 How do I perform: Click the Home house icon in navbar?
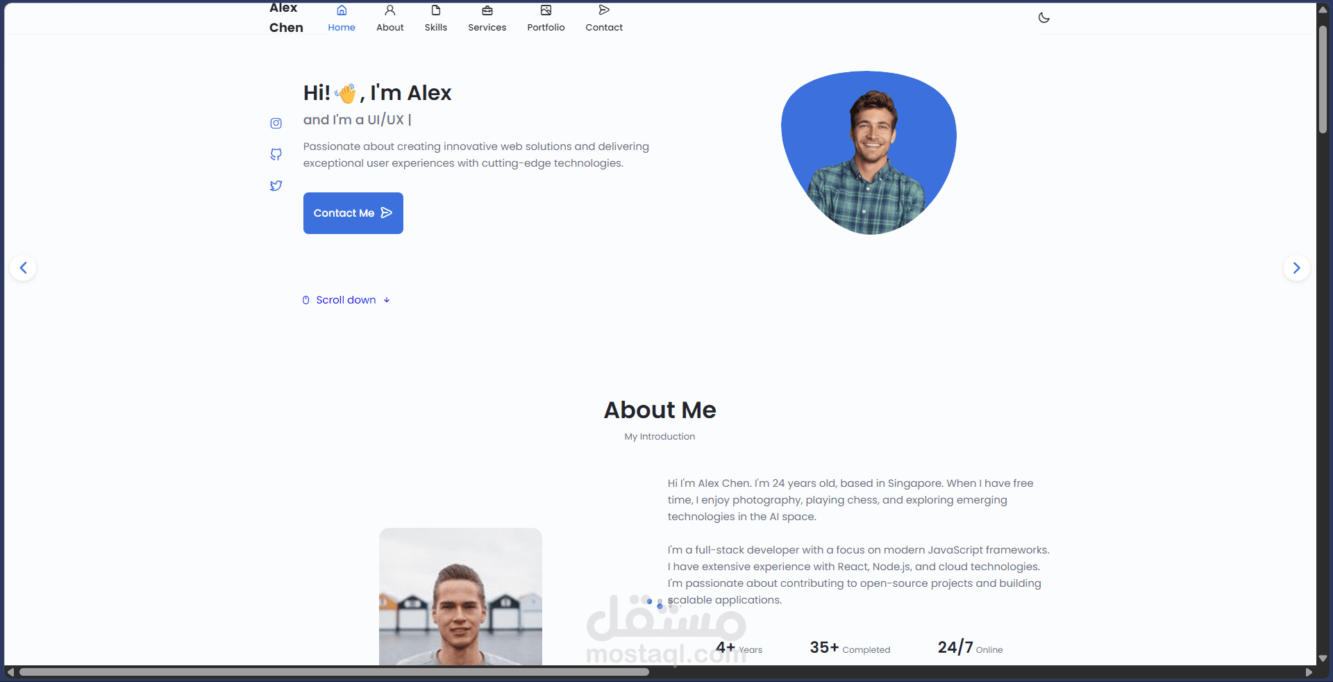pyautogui.click(x=342, y=10)
